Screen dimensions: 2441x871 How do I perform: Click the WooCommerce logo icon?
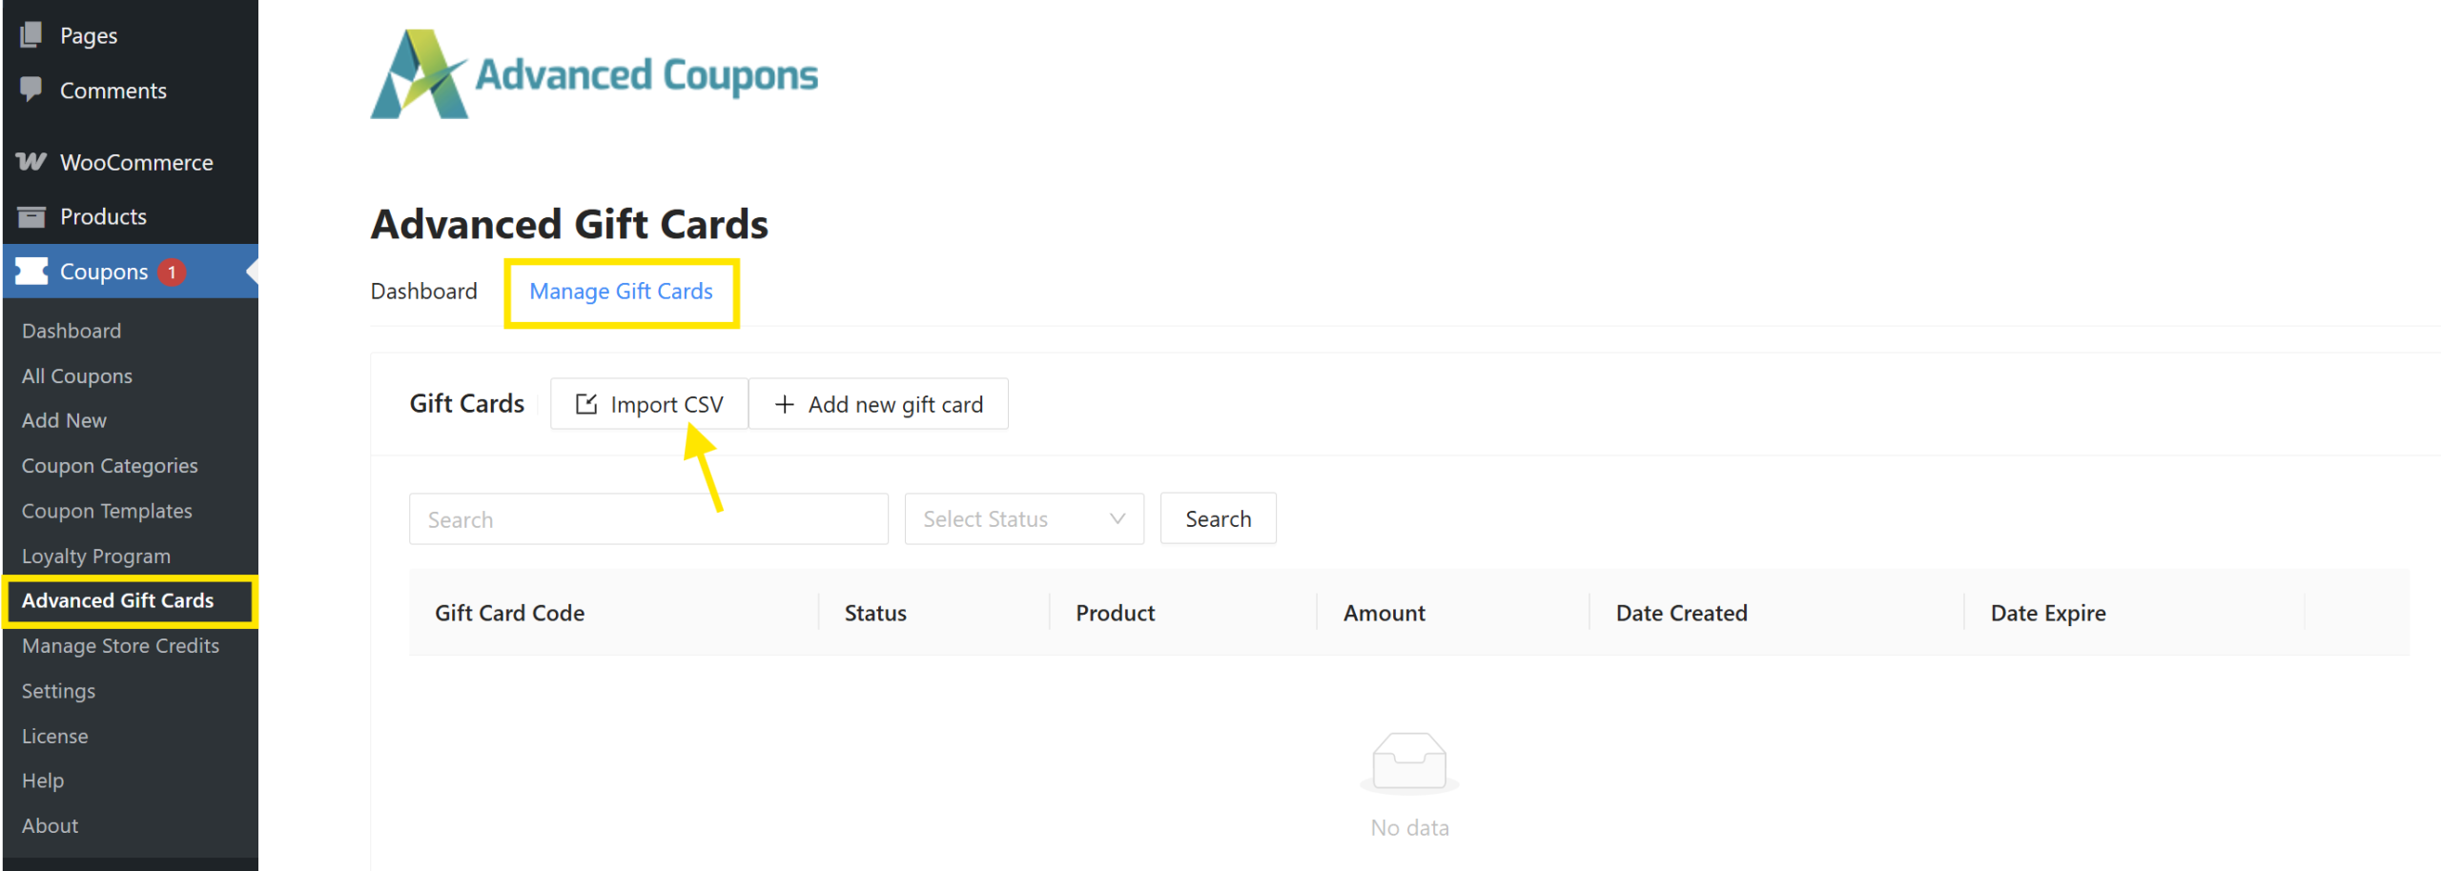click(x=31, y=162)
